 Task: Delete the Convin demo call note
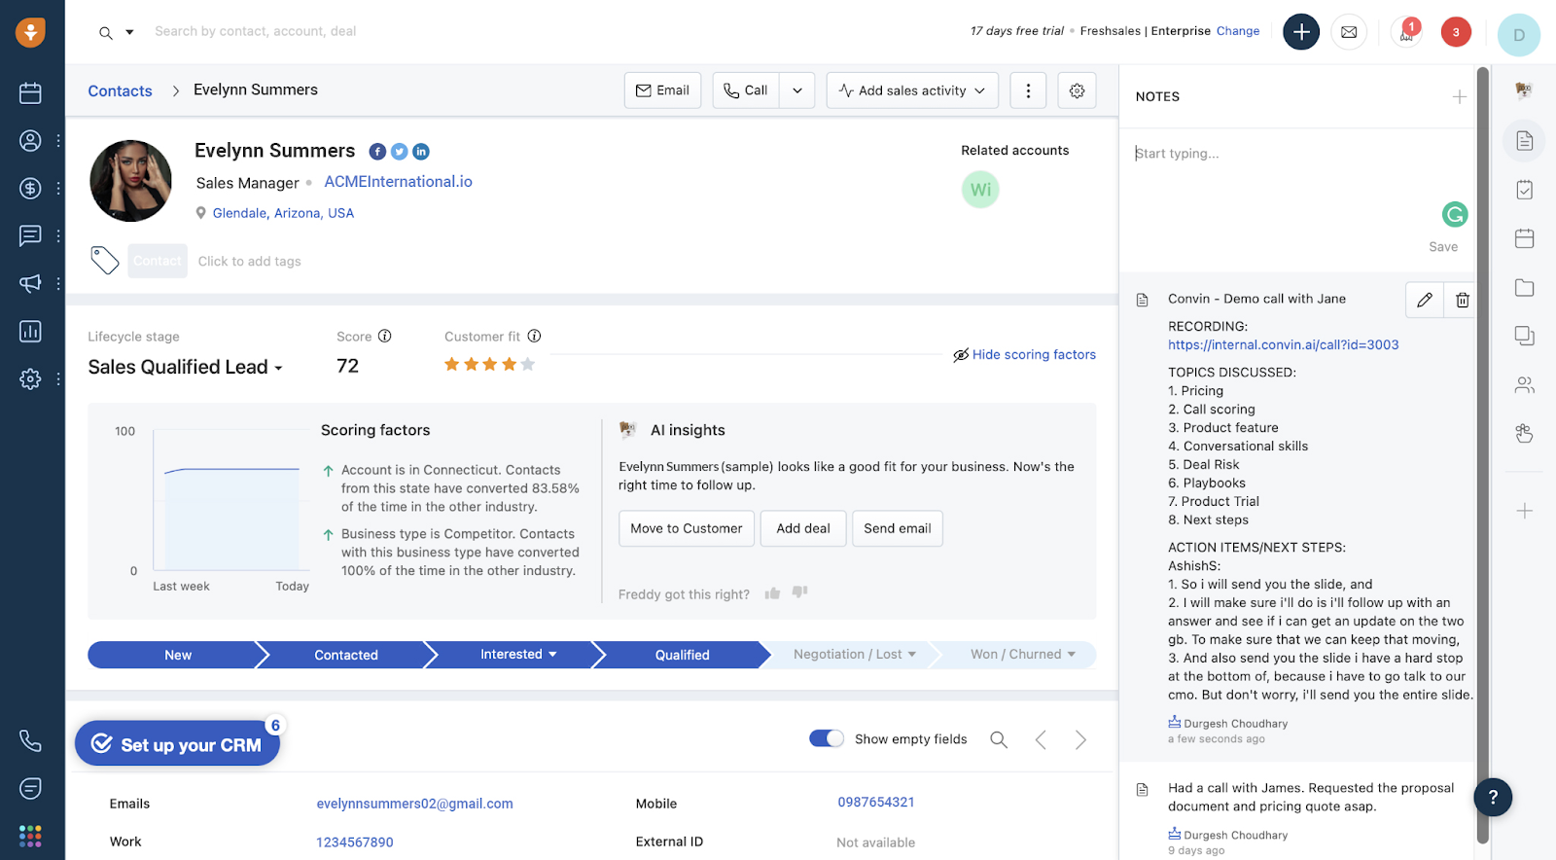1462,300
